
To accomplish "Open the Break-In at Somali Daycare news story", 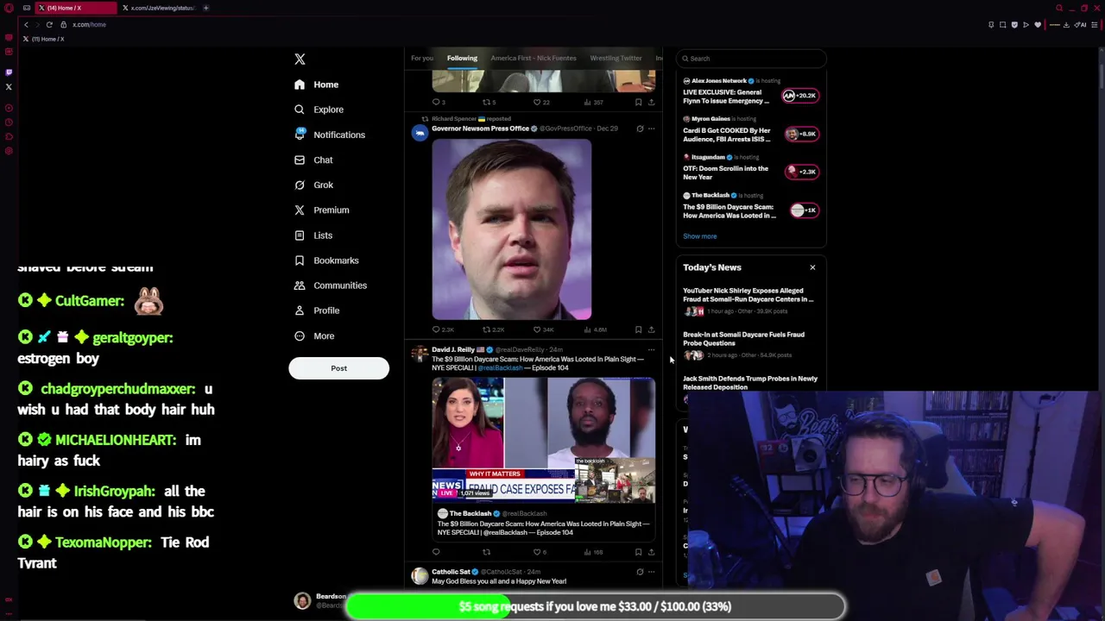I will 749,344.
